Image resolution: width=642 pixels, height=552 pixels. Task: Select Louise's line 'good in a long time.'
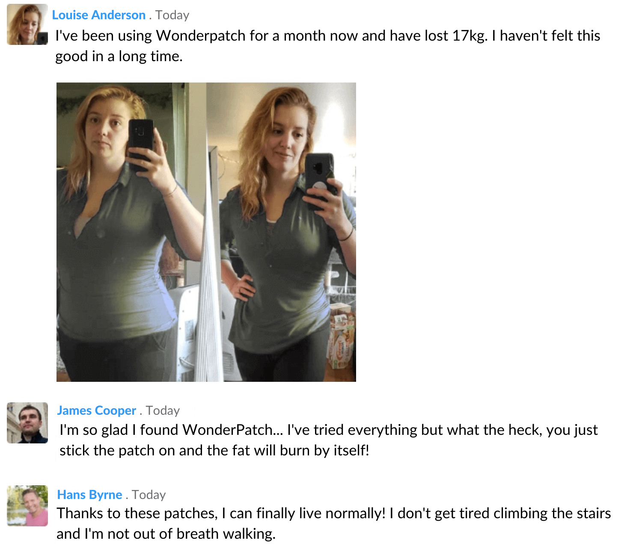(119, 56)
